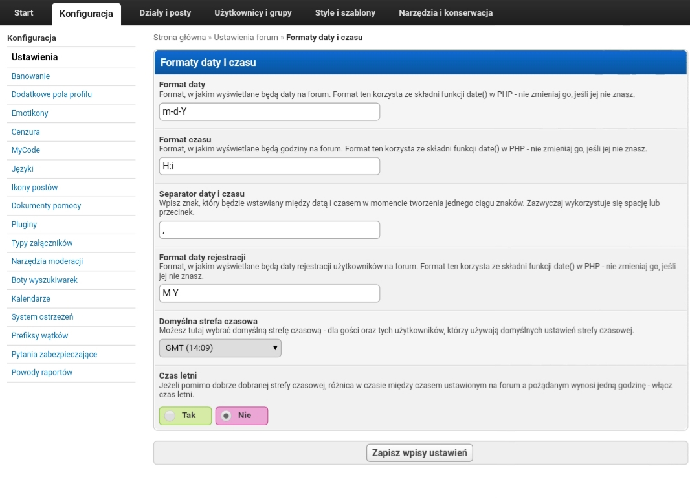Switch to the Start tab
Screen dimensions: 690x499
point(24,13)
